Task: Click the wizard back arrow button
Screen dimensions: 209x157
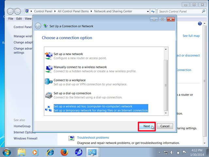Action: 38,26
